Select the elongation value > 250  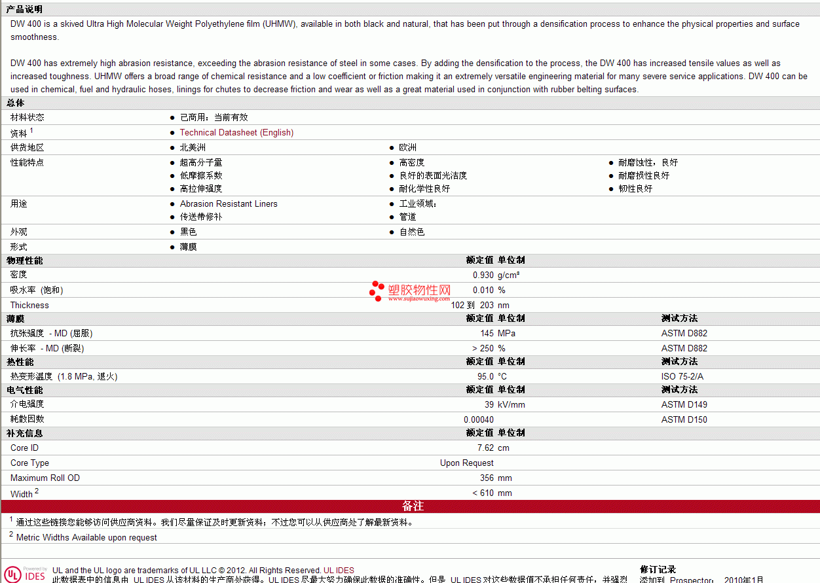coord(483,348)
